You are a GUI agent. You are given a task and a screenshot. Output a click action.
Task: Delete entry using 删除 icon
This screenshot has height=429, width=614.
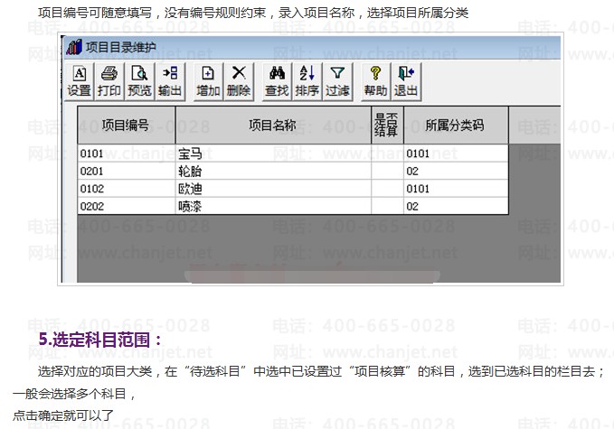(x=239, y=81)
